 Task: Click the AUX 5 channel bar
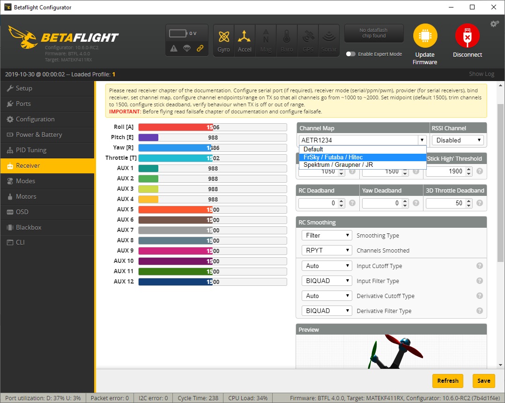(x=213, y=210)
